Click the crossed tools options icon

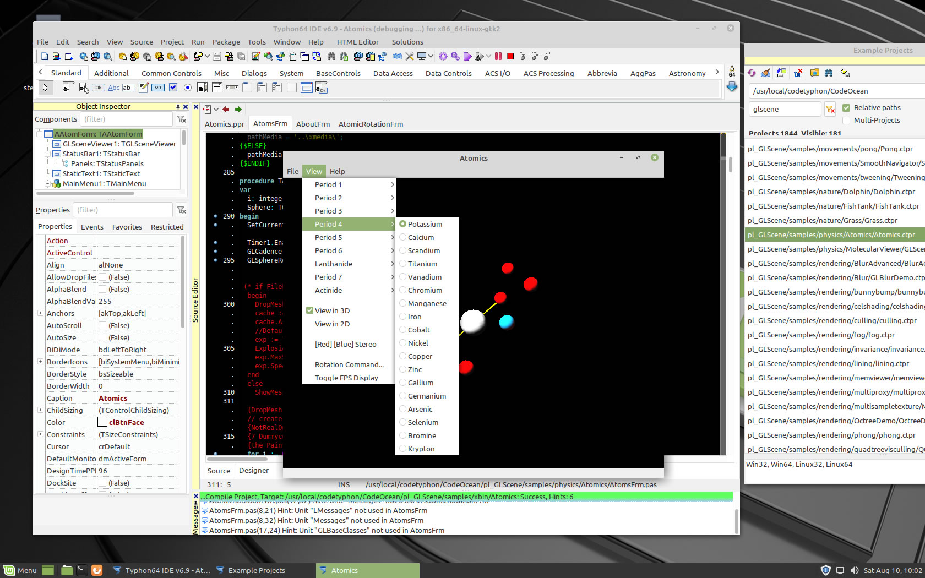click(410, 56)
